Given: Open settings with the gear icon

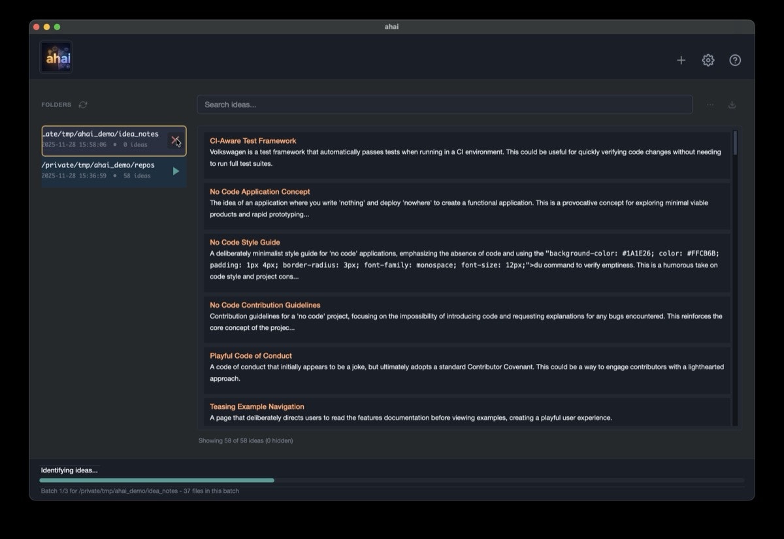Looking at the screenshot, I should pos(708,59).
